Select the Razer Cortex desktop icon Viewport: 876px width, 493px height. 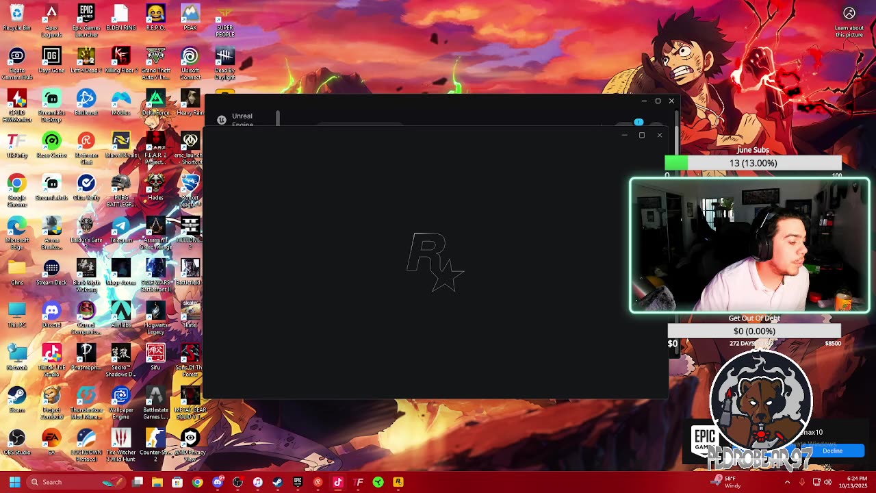pos(51,145)
